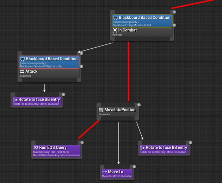Click rotate task icon in node 5

coord(15,100)
